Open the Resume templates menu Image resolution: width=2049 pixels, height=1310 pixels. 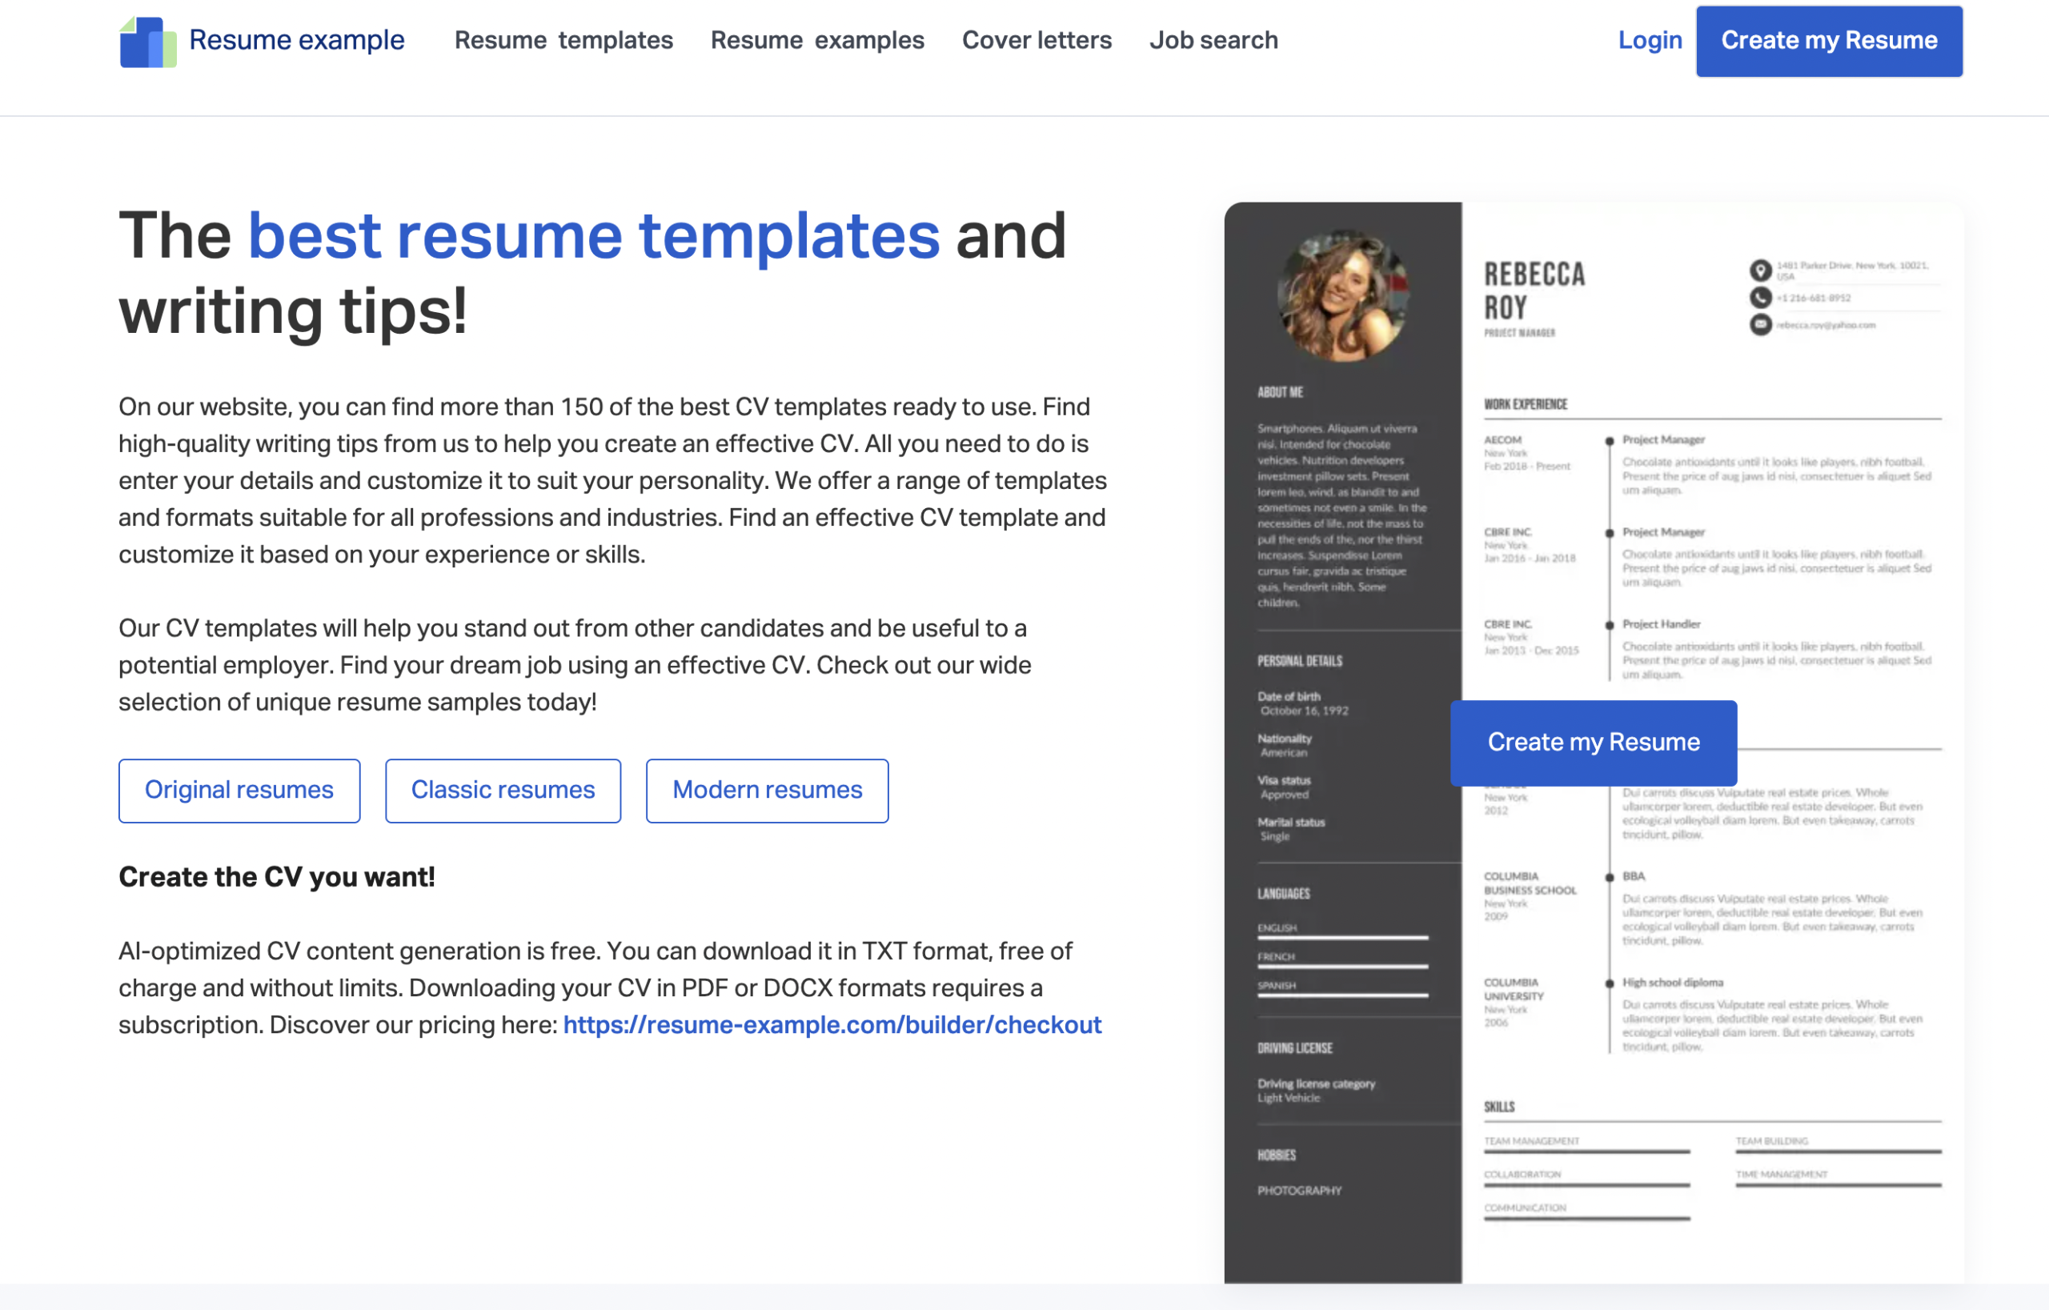pos(563,40)
